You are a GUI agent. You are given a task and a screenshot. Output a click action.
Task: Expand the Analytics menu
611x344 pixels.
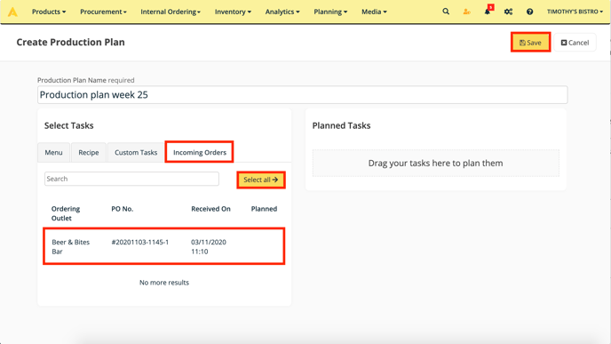point(282,12)
